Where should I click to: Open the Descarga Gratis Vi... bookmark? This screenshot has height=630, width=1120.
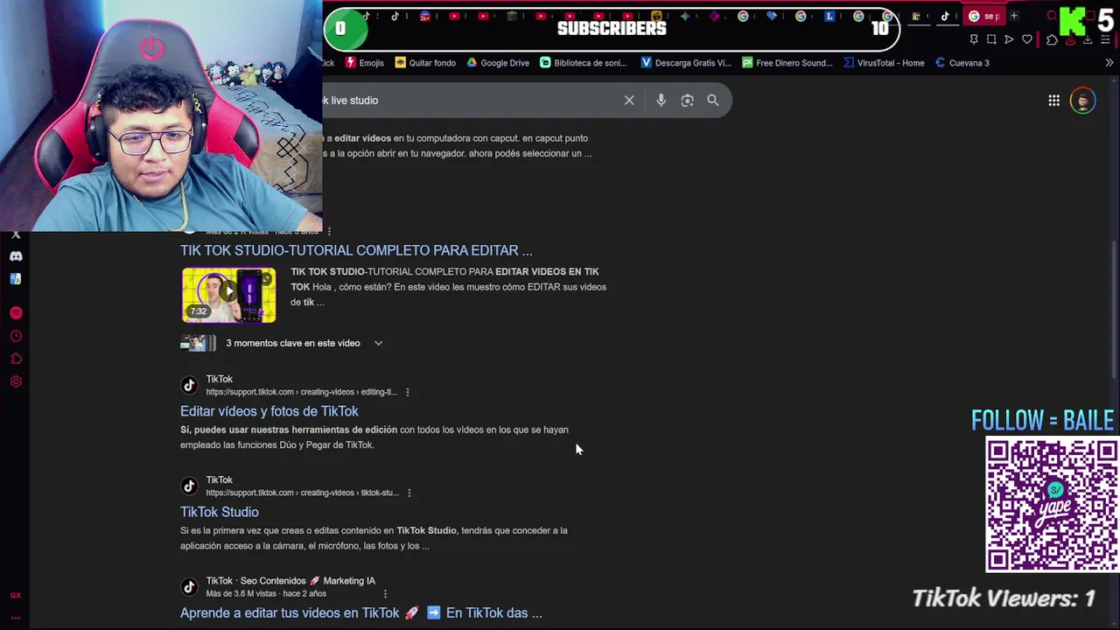(686, 63)
